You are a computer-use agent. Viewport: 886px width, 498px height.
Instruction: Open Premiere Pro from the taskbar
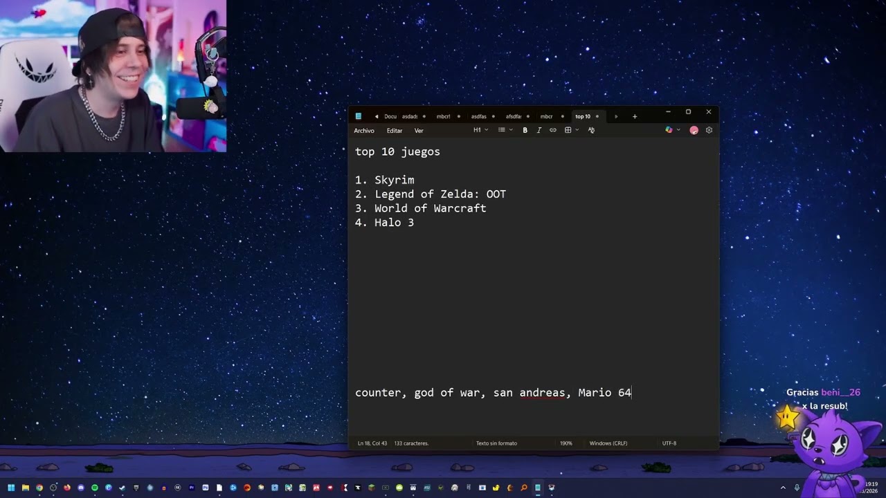192,488
